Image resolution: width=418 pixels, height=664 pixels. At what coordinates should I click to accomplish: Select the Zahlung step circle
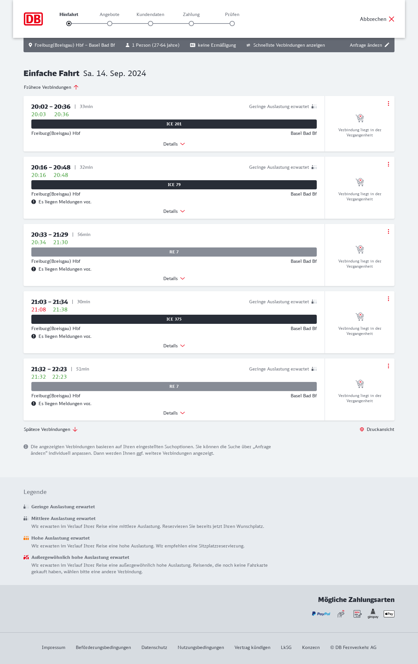(191, 24)
